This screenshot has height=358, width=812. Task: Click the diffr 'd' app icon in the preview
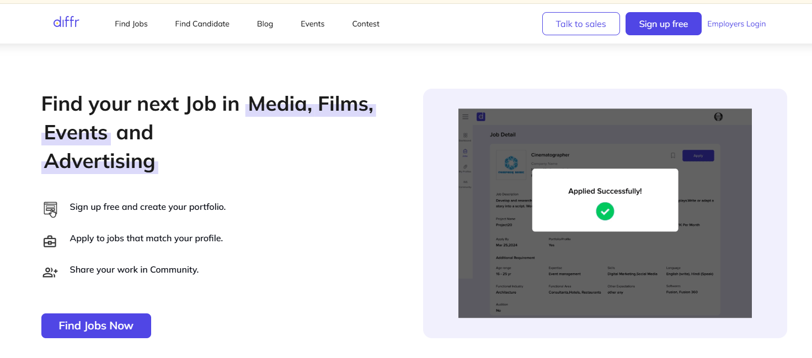click(x=480, y=117)
